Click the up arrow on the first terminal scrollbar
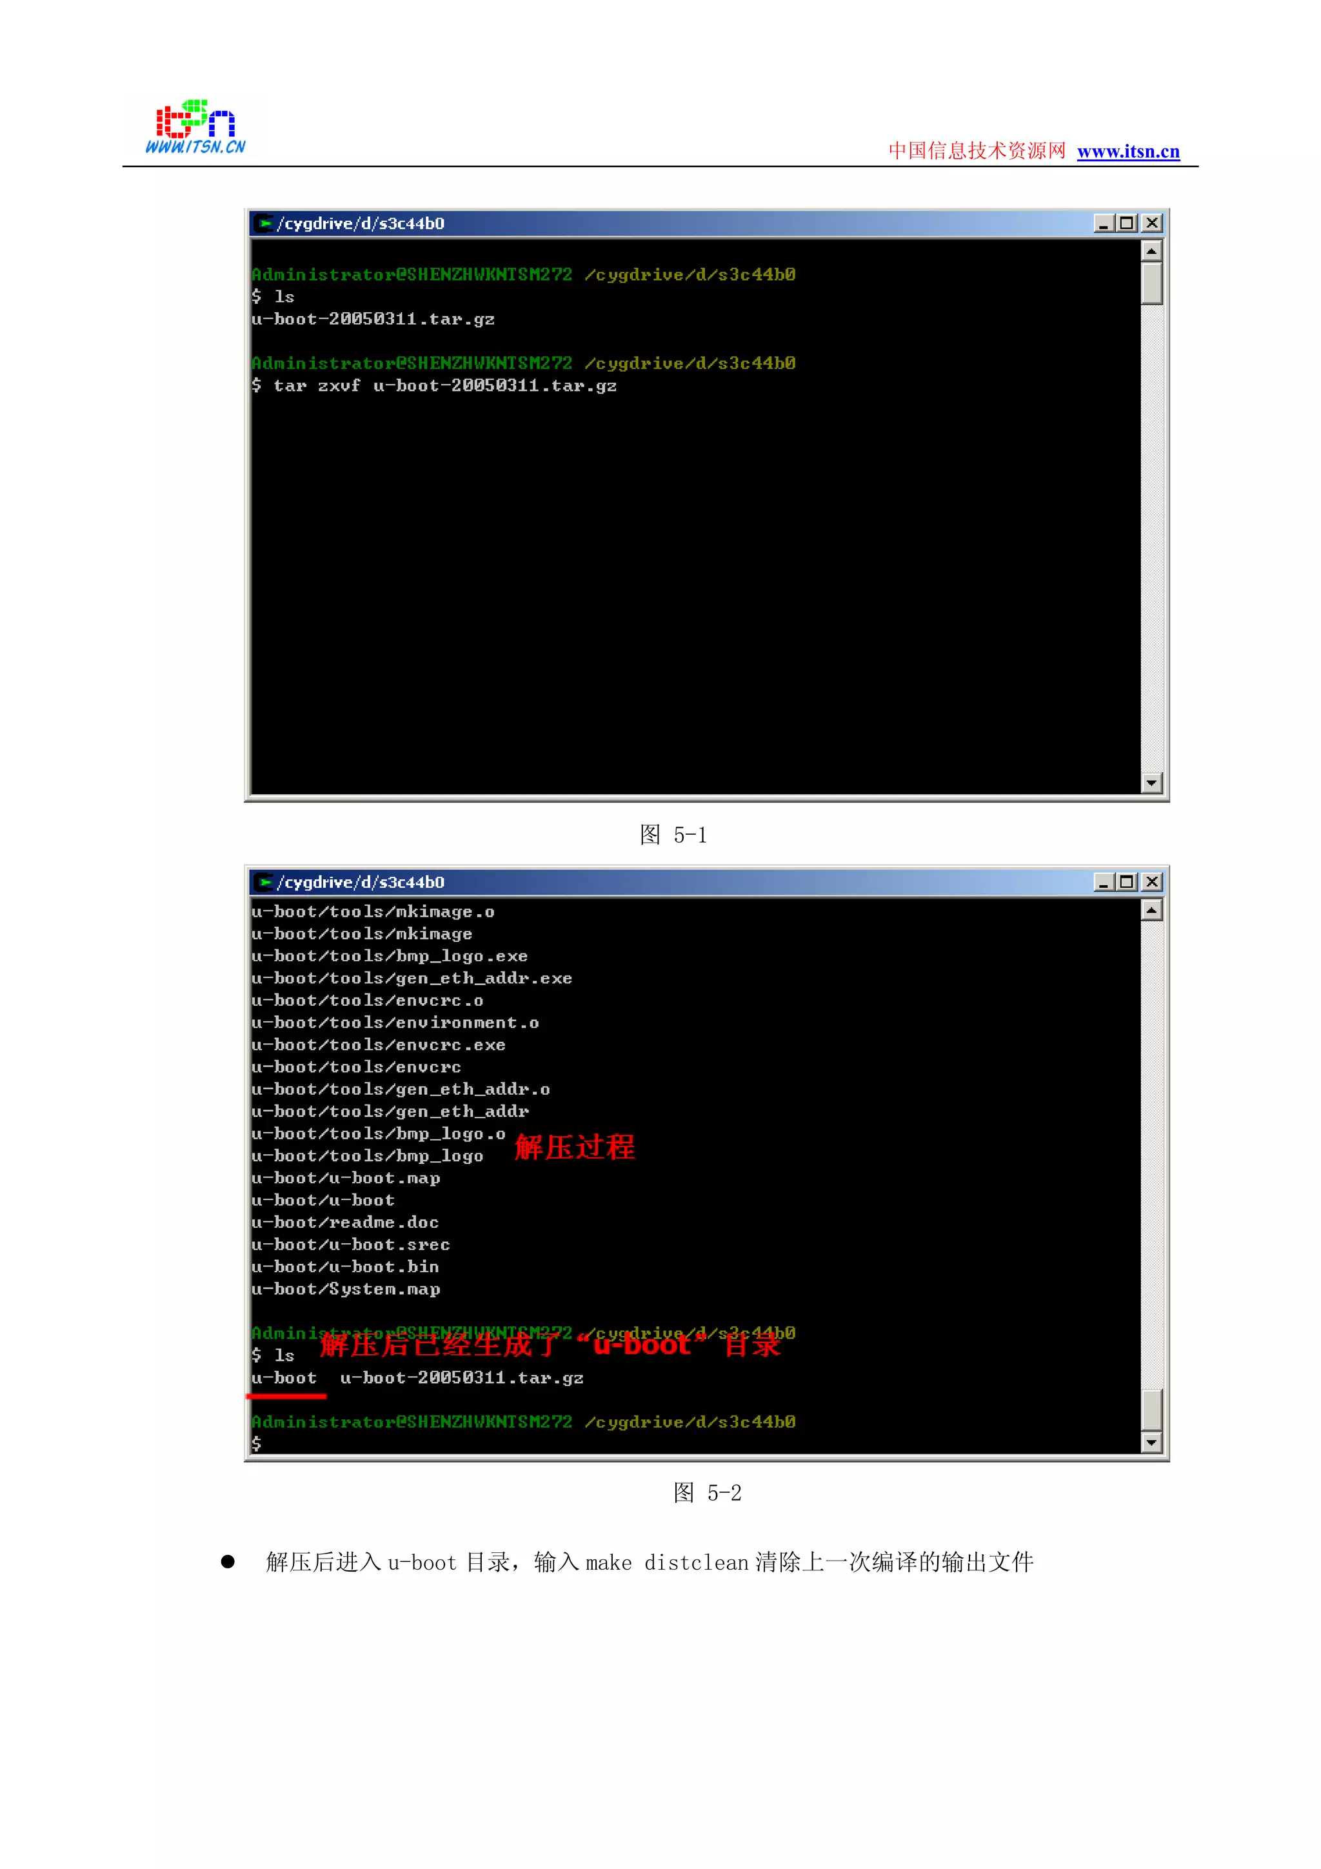The height and width of the screenshot is (1869, 1321). [1151, 251]
